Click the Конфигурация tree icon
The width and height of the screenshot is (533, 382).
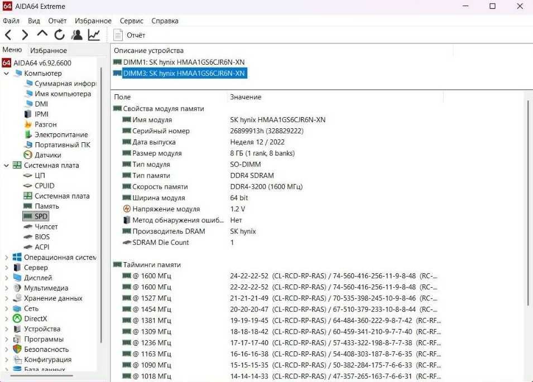click(x=17, y=359)
